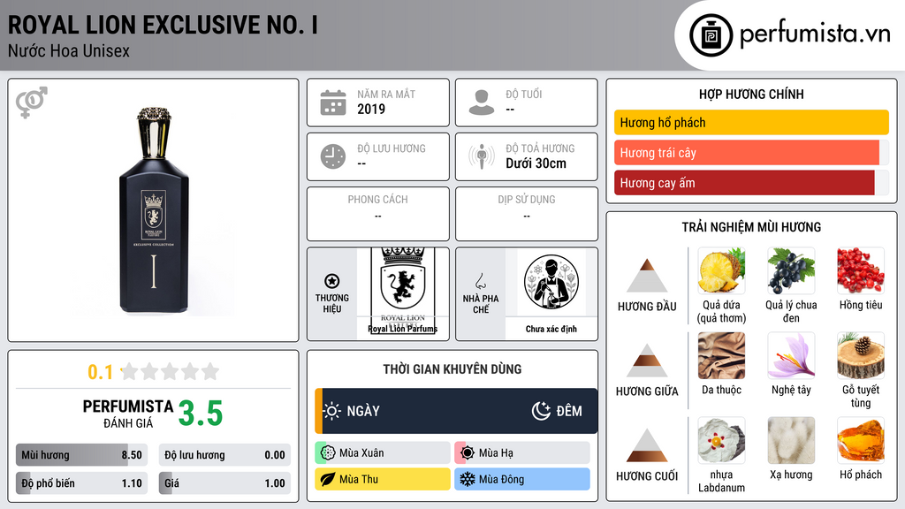Click the Royal Lion perfume bottle image
905x509 pixels.
(x=154, y=210)
